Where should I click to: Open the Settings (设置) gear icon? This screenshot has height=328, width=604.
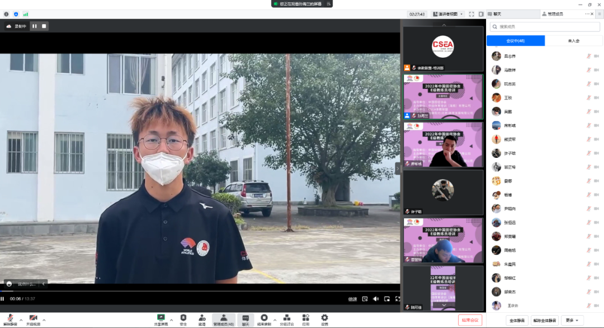click(x=324, y=318)
